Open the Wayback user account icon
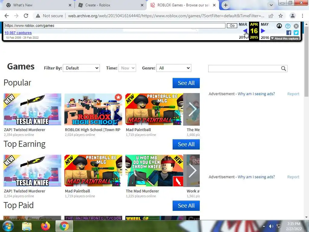309x232 pixels. tap(279, 26)
